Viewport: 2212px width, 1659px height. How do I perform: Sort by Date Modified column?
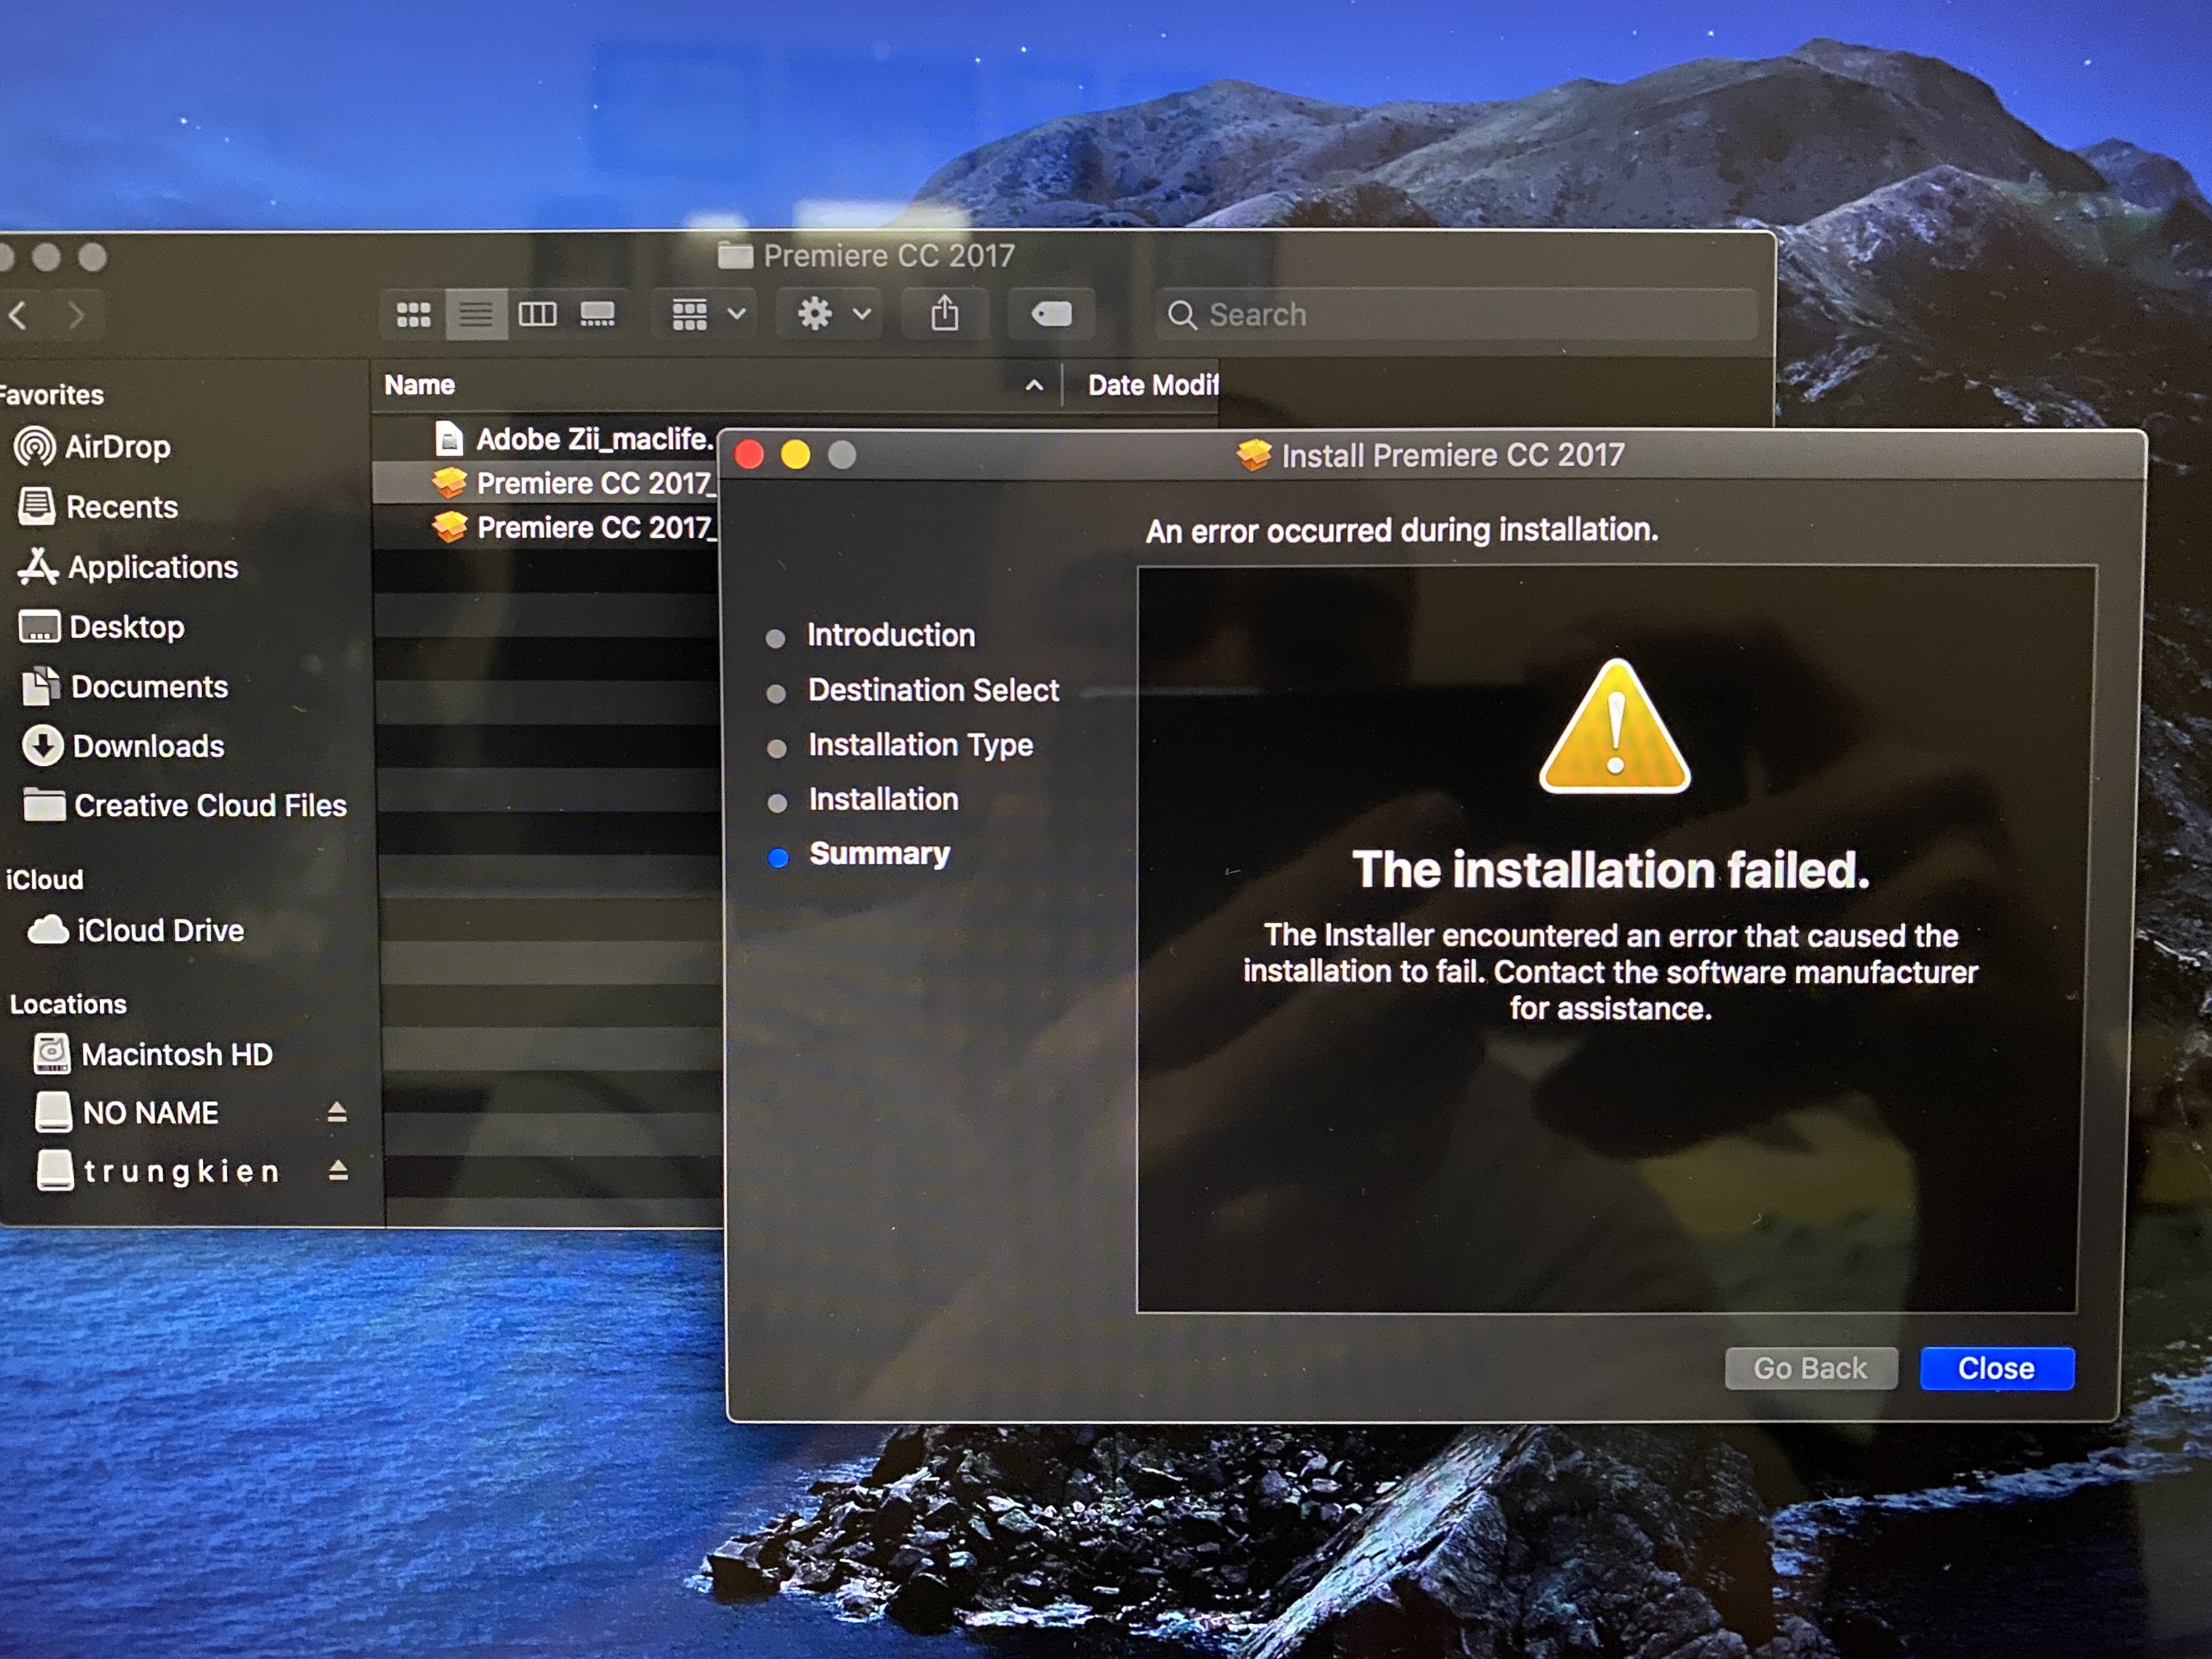click(1153, 385)
